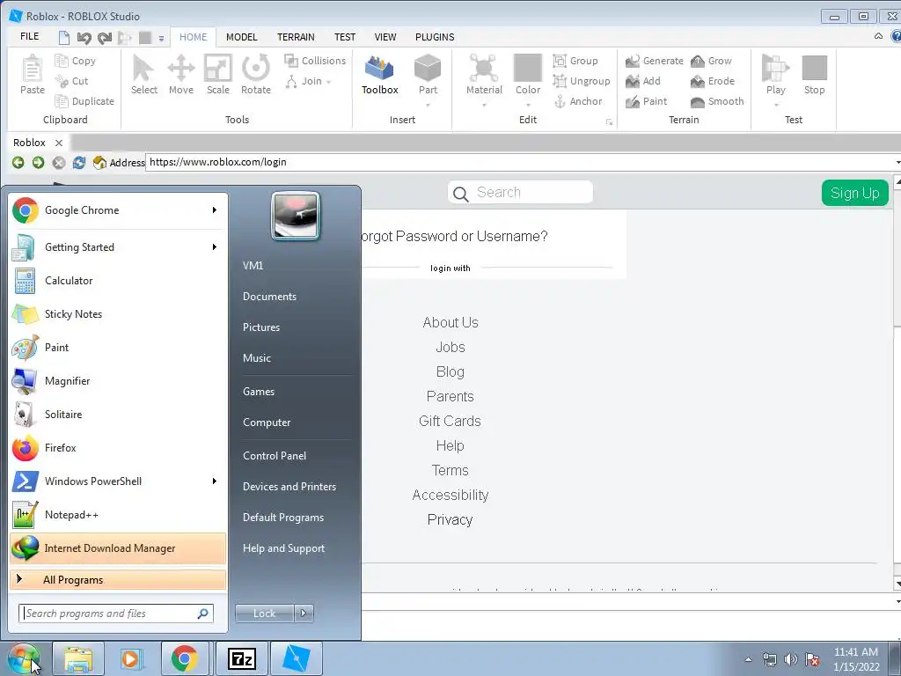Viewport: 901px width, 676px height.
Task: Open the Toolbox panel
Action: point(380,75)
